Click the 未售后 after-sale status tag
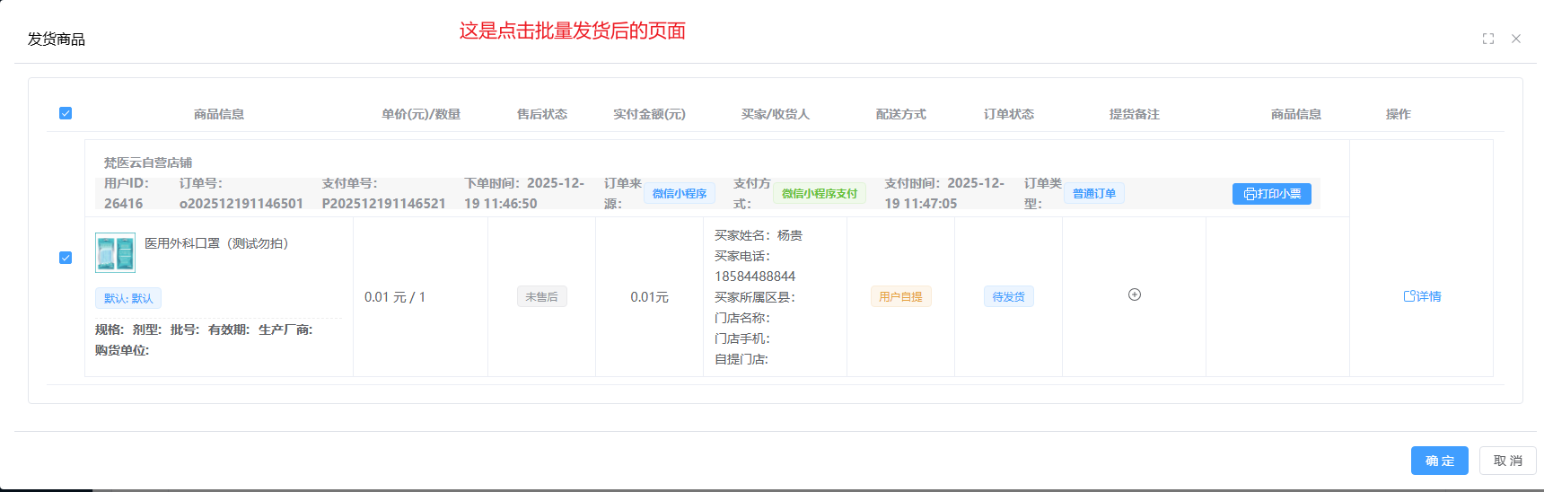1544x492 pixels. tap(542, 297)
